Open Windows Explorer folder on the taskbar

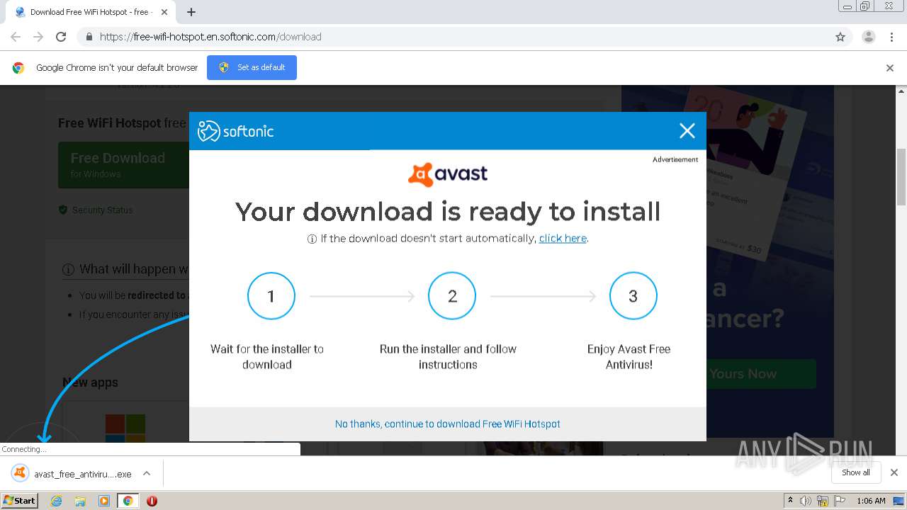click(x=80, y=501)
